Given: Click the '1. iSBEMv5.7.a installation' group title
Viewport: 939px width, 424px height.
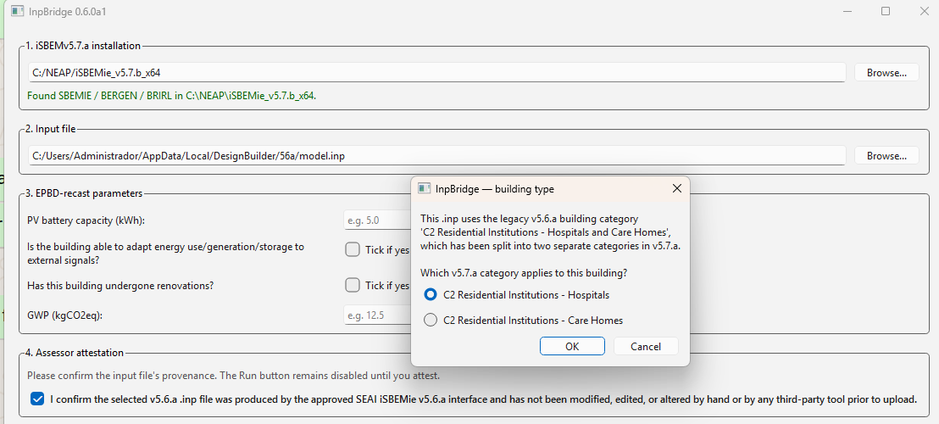Looking at the screenshot, I should [83, 46].
